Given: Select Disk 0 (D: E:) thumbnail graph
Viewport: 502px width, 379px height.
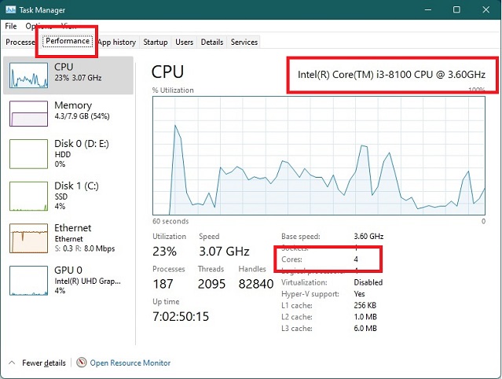Looking at the screenshot, I should tap(28, 154).
